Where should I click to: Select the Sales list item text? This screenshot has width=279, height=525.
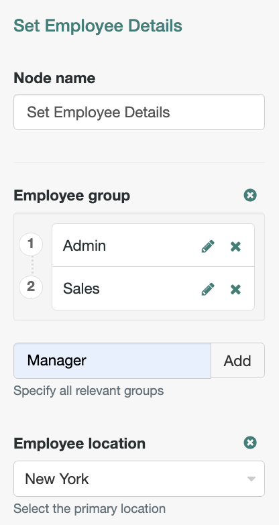click(x=81, y=288)
